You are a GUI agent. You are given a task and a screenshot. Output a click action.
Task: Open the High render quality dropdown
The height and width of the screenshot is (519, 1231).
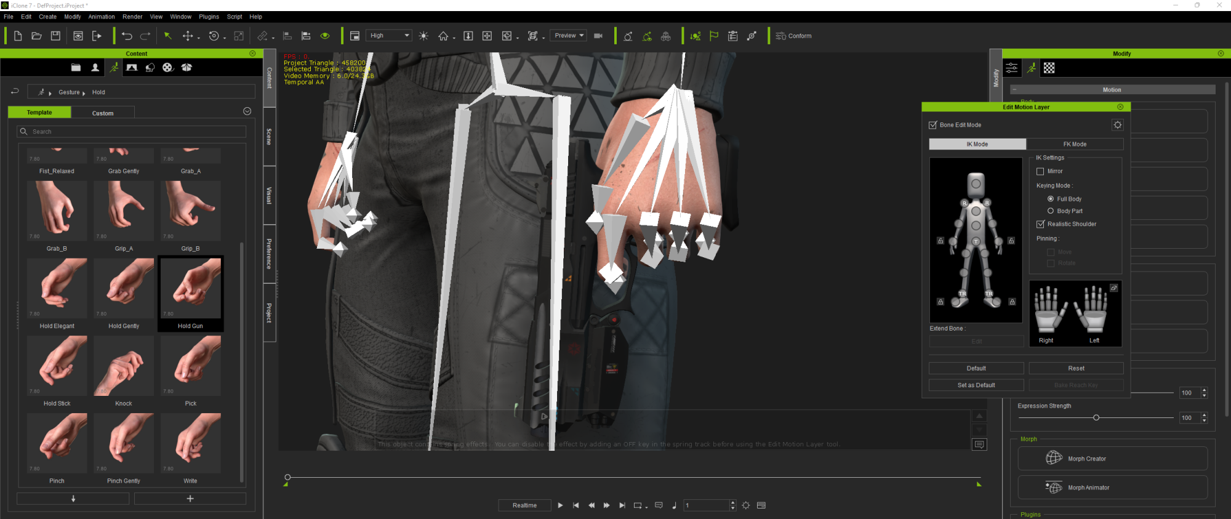tap(388, 36)
